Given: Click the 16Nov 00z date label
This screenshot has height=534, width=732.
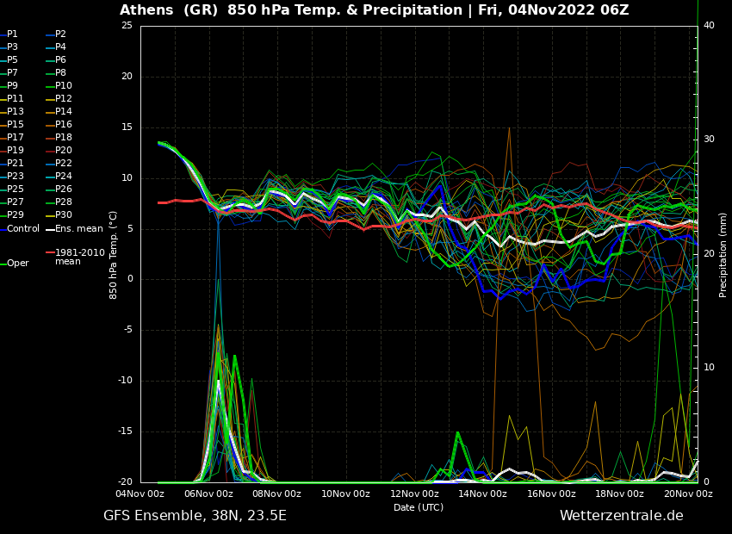Looking at the screenshot, I should tap(552, 494).
